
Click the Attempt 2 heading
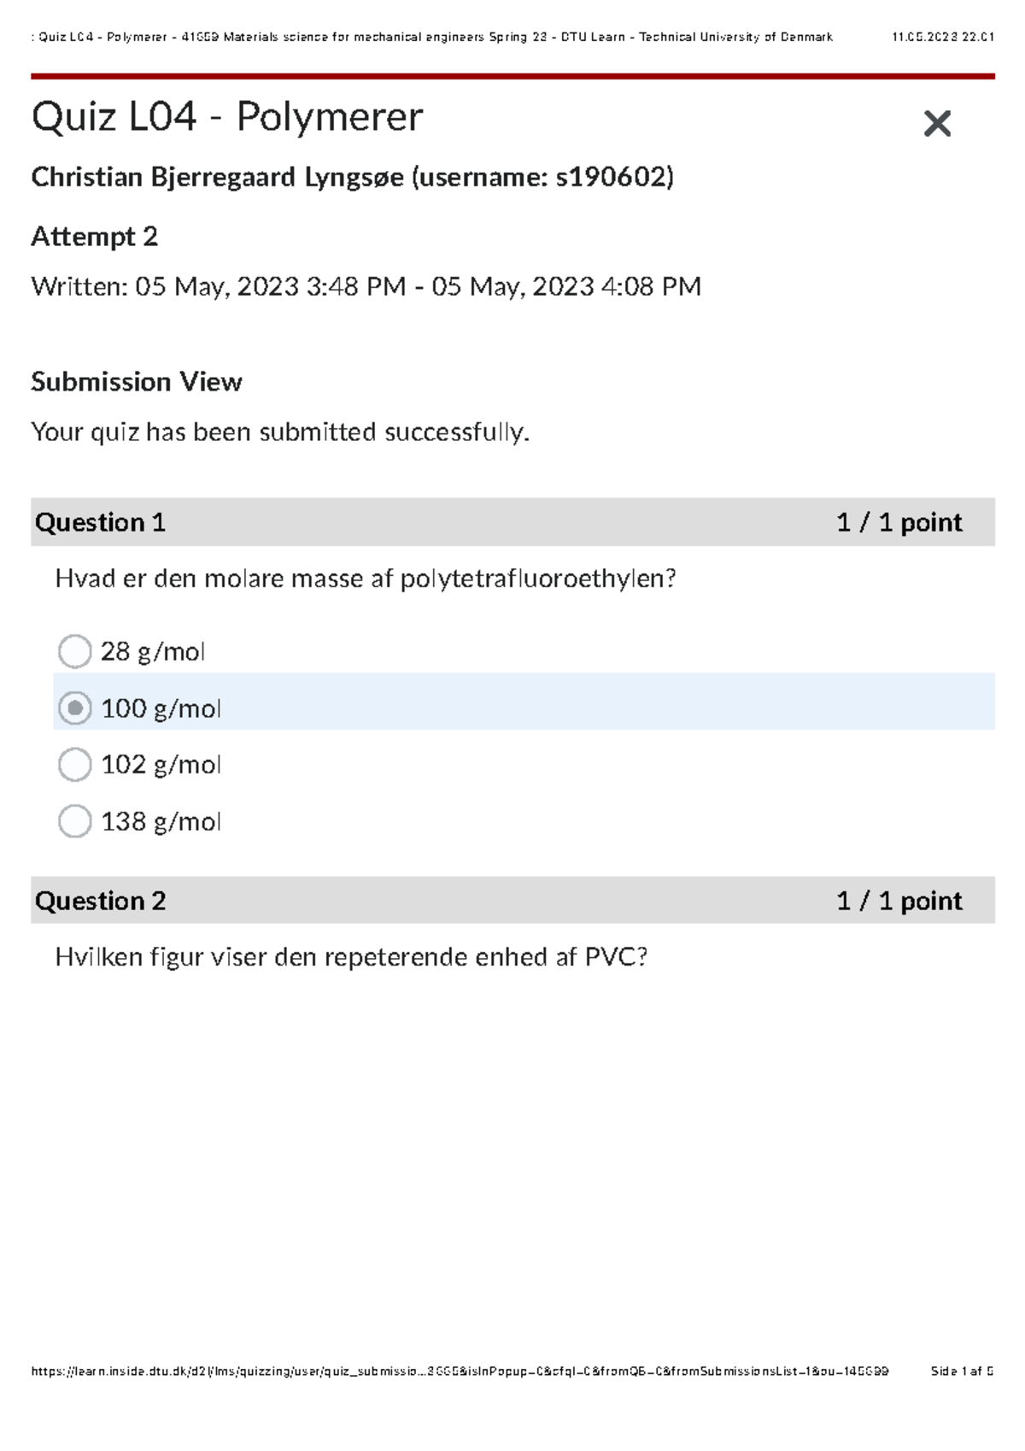click(94, 237)
